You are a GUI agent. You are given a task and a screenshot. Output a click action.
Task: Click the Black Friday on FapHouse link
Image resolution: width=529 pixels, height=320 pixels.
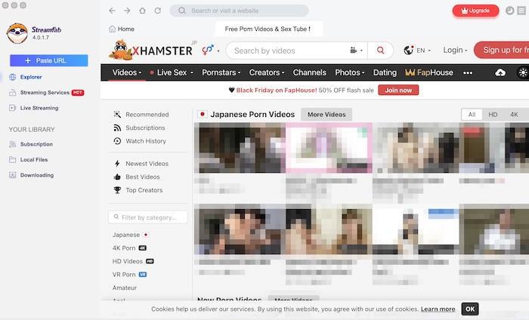[x=277, y=91]
